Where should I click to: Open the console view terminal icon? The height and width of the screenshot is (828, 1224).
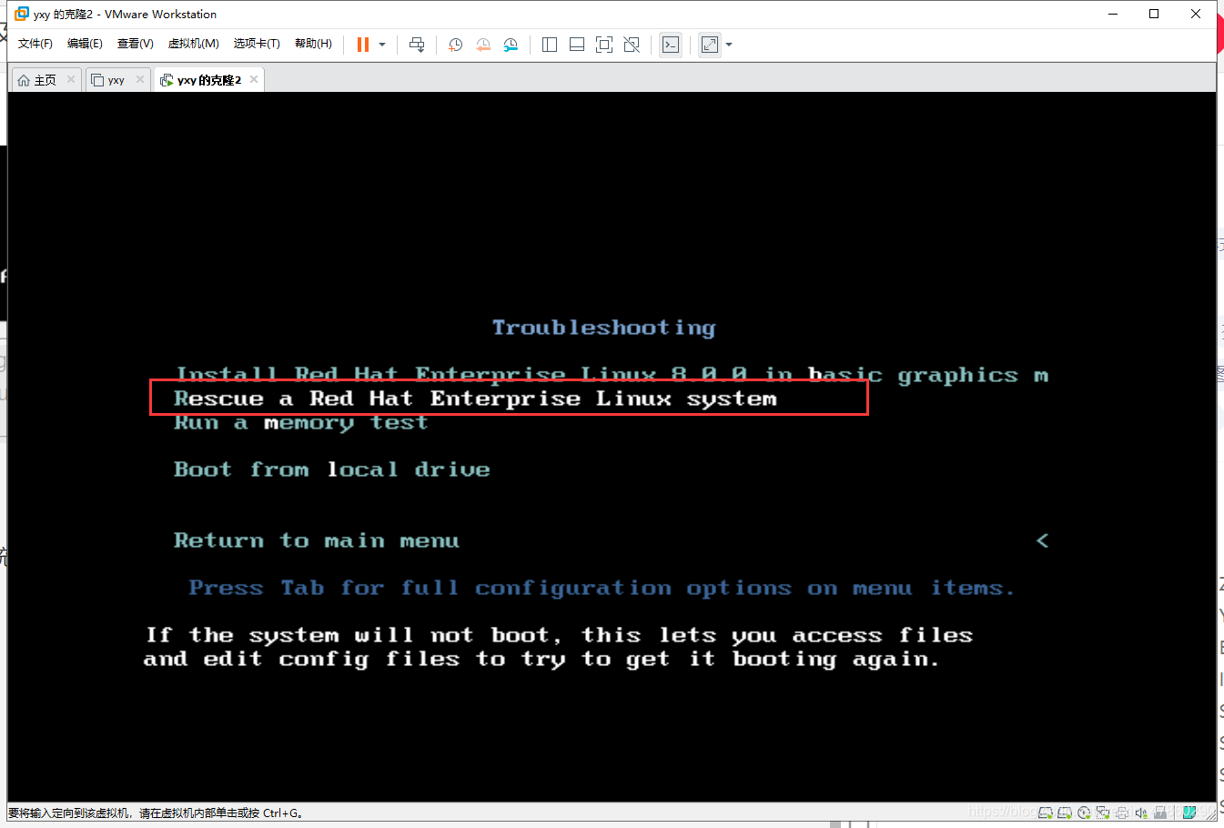pyautogui.click(x=671, y=45)
